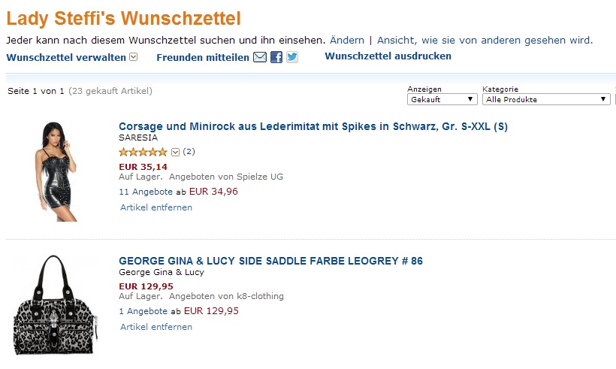Click Freunden mitteilen

click(x=203, y=58)
